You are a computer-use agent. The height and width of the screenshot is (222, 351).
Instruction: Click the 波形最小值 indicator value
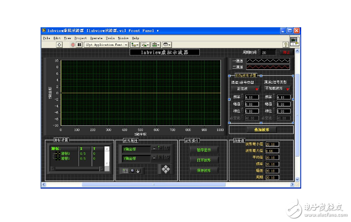(x=272, y=144)
